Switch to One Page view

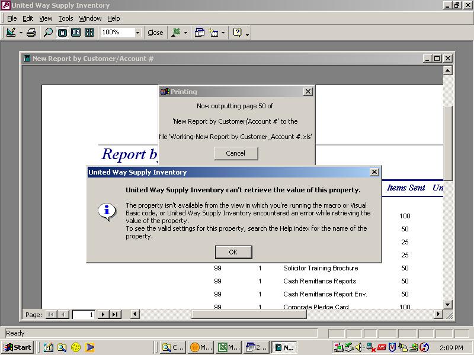click(x=62, y=33)
